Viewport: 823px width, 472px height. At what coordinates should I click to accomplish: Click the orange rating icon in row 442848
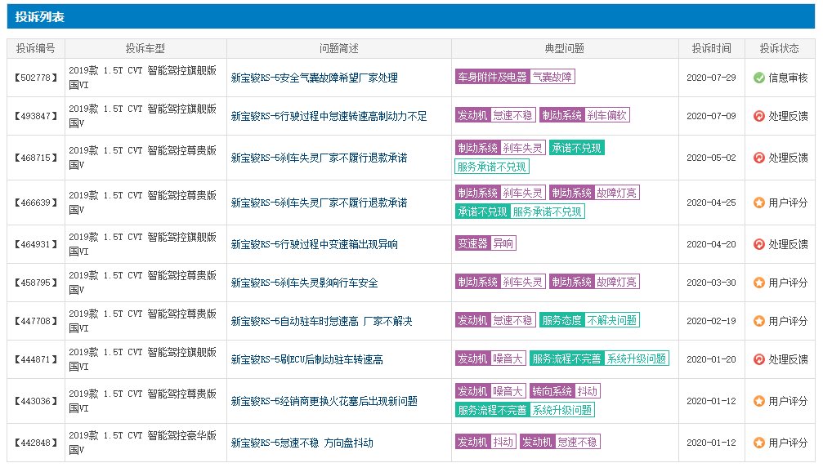click(758, 443)
